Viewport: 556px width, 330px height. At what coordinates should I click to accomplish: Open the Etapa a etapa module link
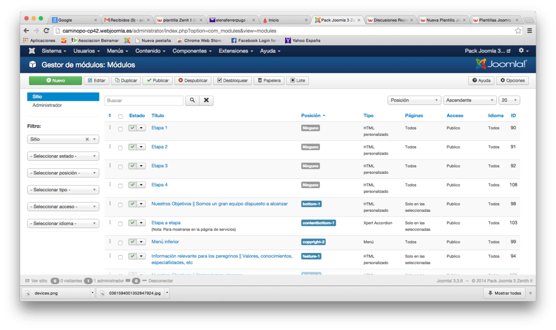(x=166, y=222)
